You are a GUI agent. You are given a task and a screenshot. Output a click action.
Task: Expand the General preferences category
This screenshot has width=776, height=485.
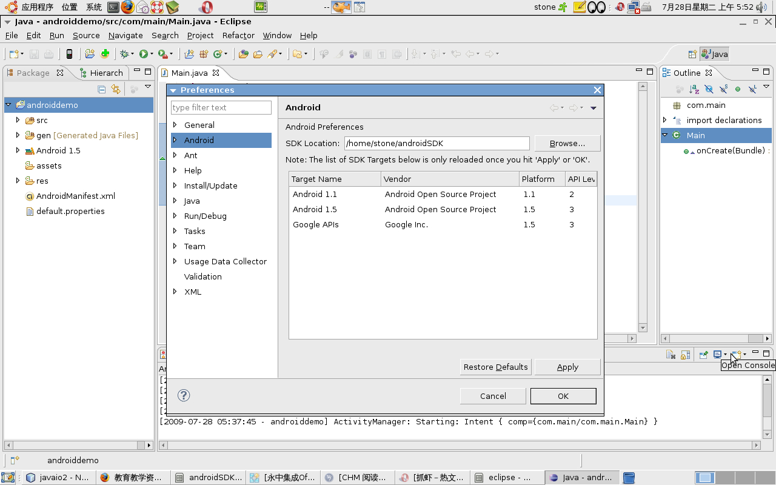point(175,125)
